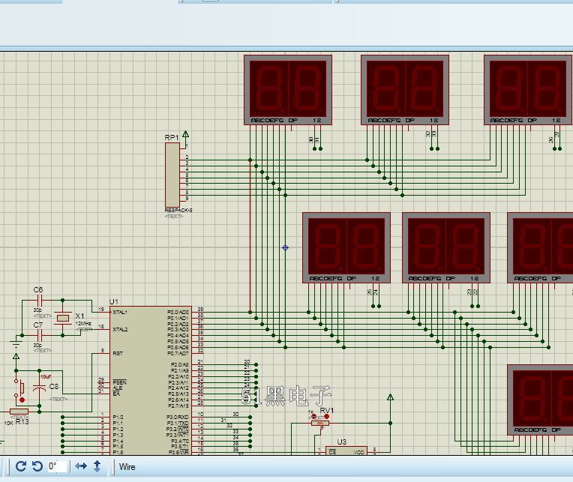The height and width of the screenshot is (482, 573).
Task: Select the middle-row right seven-segment display
Action: (540, 247)
